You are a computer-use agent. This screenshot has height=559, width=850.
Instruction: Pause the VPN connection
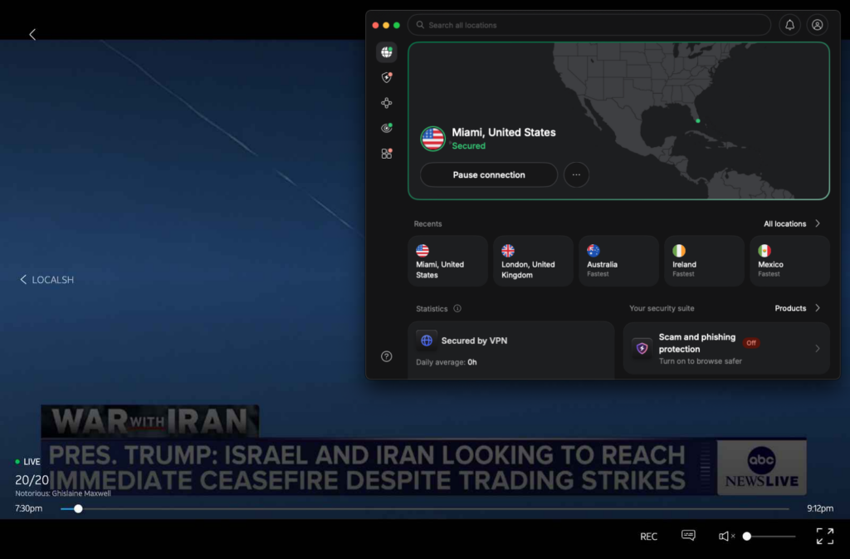coord(489,174)
